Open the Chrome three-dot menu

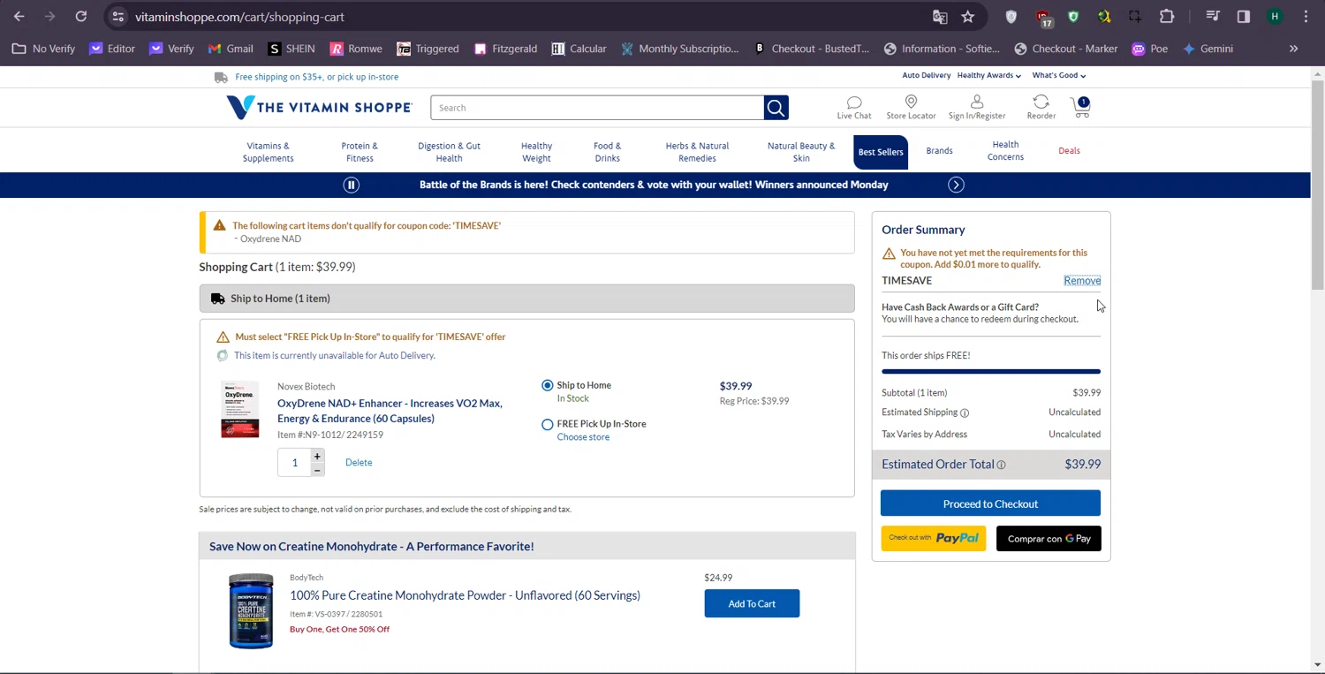(x=1306, y=17)
